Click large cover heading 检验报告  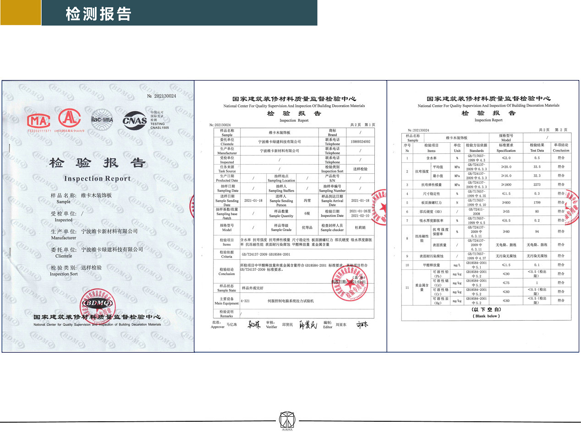pyautogui.click(x=98, y=163)
